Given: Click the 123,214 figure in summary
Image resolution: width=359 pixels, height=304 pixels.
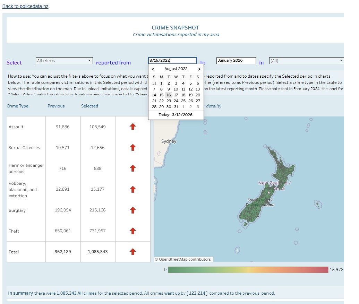Looking at the screenshot, I should point(197,293).
